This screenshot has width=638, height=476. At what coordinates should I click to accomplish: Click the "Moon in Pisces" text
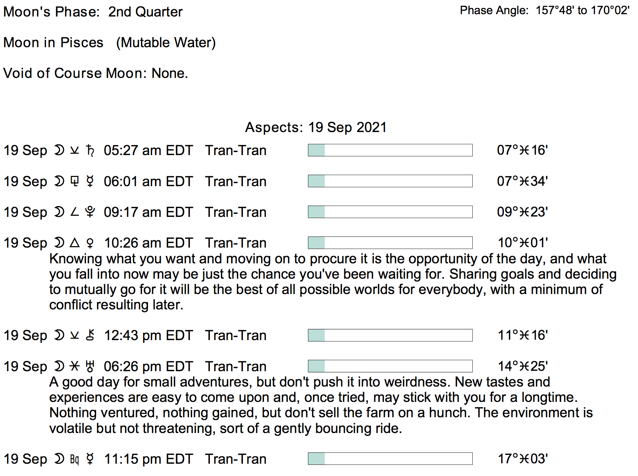click(x=53, y=42)
